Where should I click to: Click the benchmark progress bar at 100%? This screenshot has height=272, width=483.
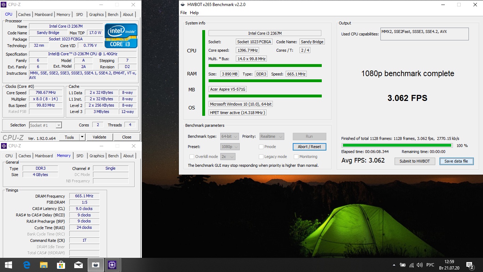397,145
